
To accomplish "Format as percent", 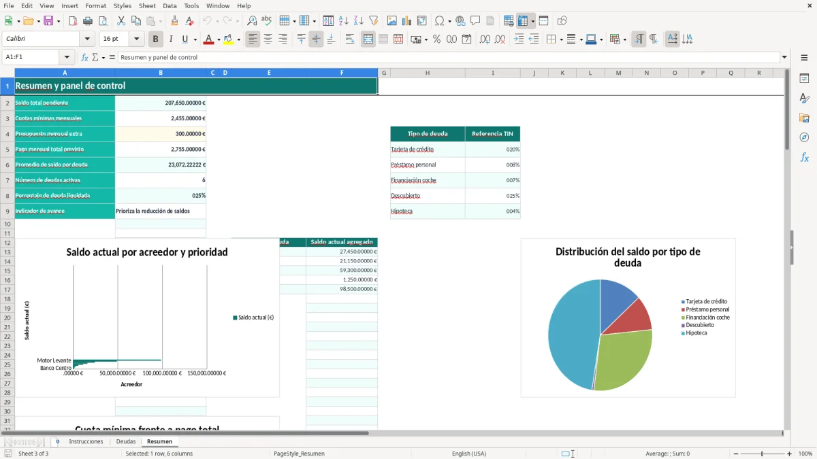I will point(436,39).
